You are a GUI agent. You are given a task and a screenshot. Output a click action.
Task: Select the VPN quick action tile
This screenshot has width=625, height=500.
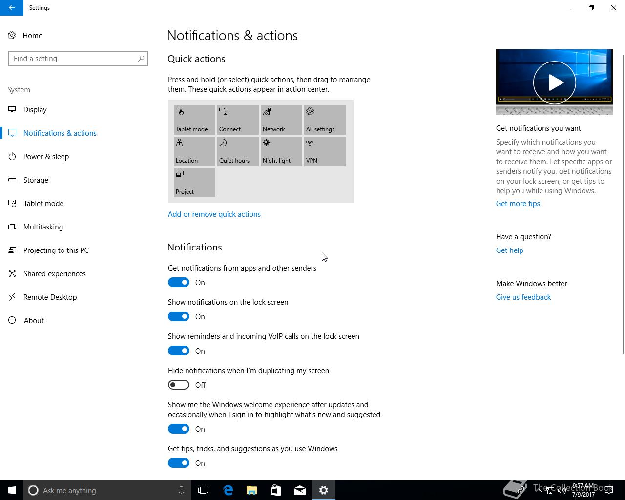coord(325,151)
